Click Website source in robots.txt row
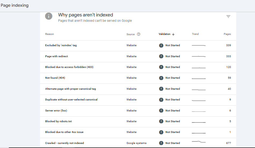The height and width of the screenshot is (148, 255). click(x=131, y=121)
